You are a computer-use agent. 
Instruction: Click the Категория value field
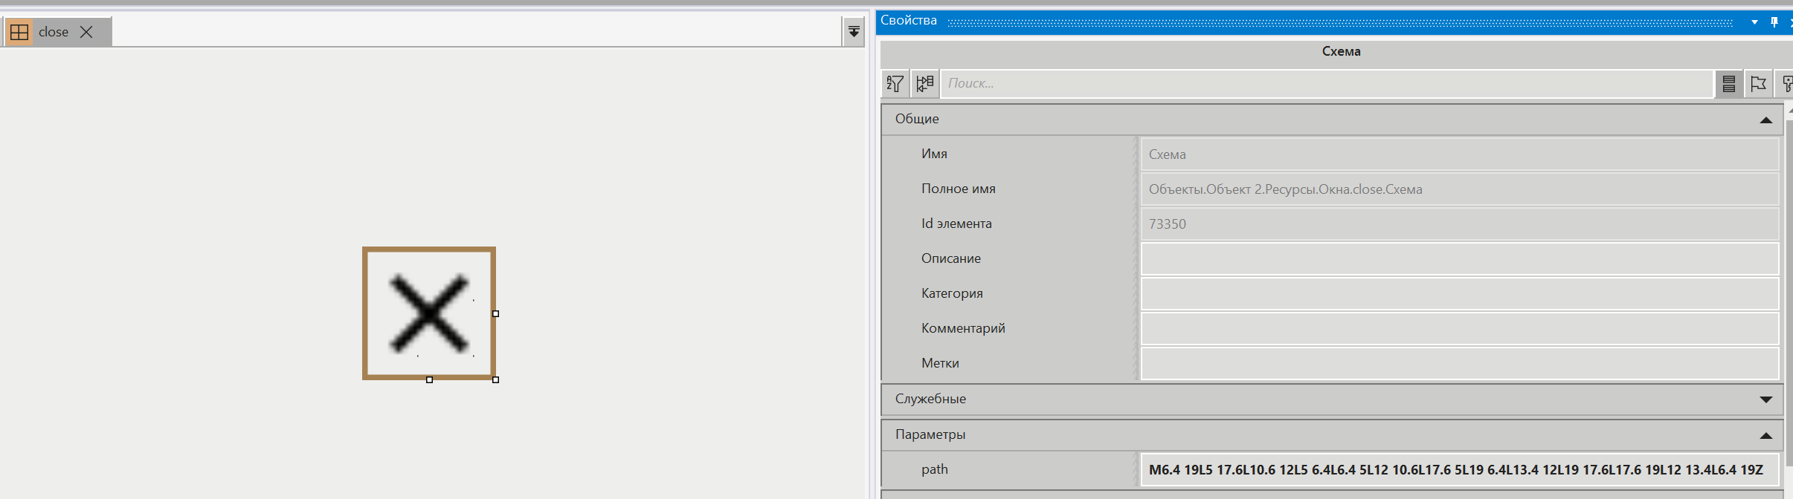1459,294
